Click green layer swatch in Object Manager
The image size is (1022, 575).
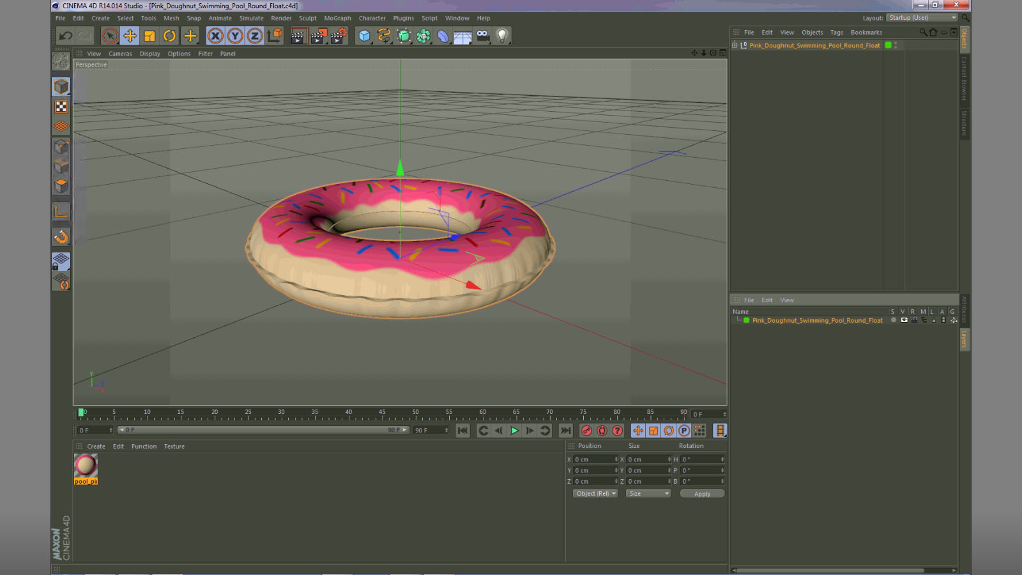coord(888,45)
